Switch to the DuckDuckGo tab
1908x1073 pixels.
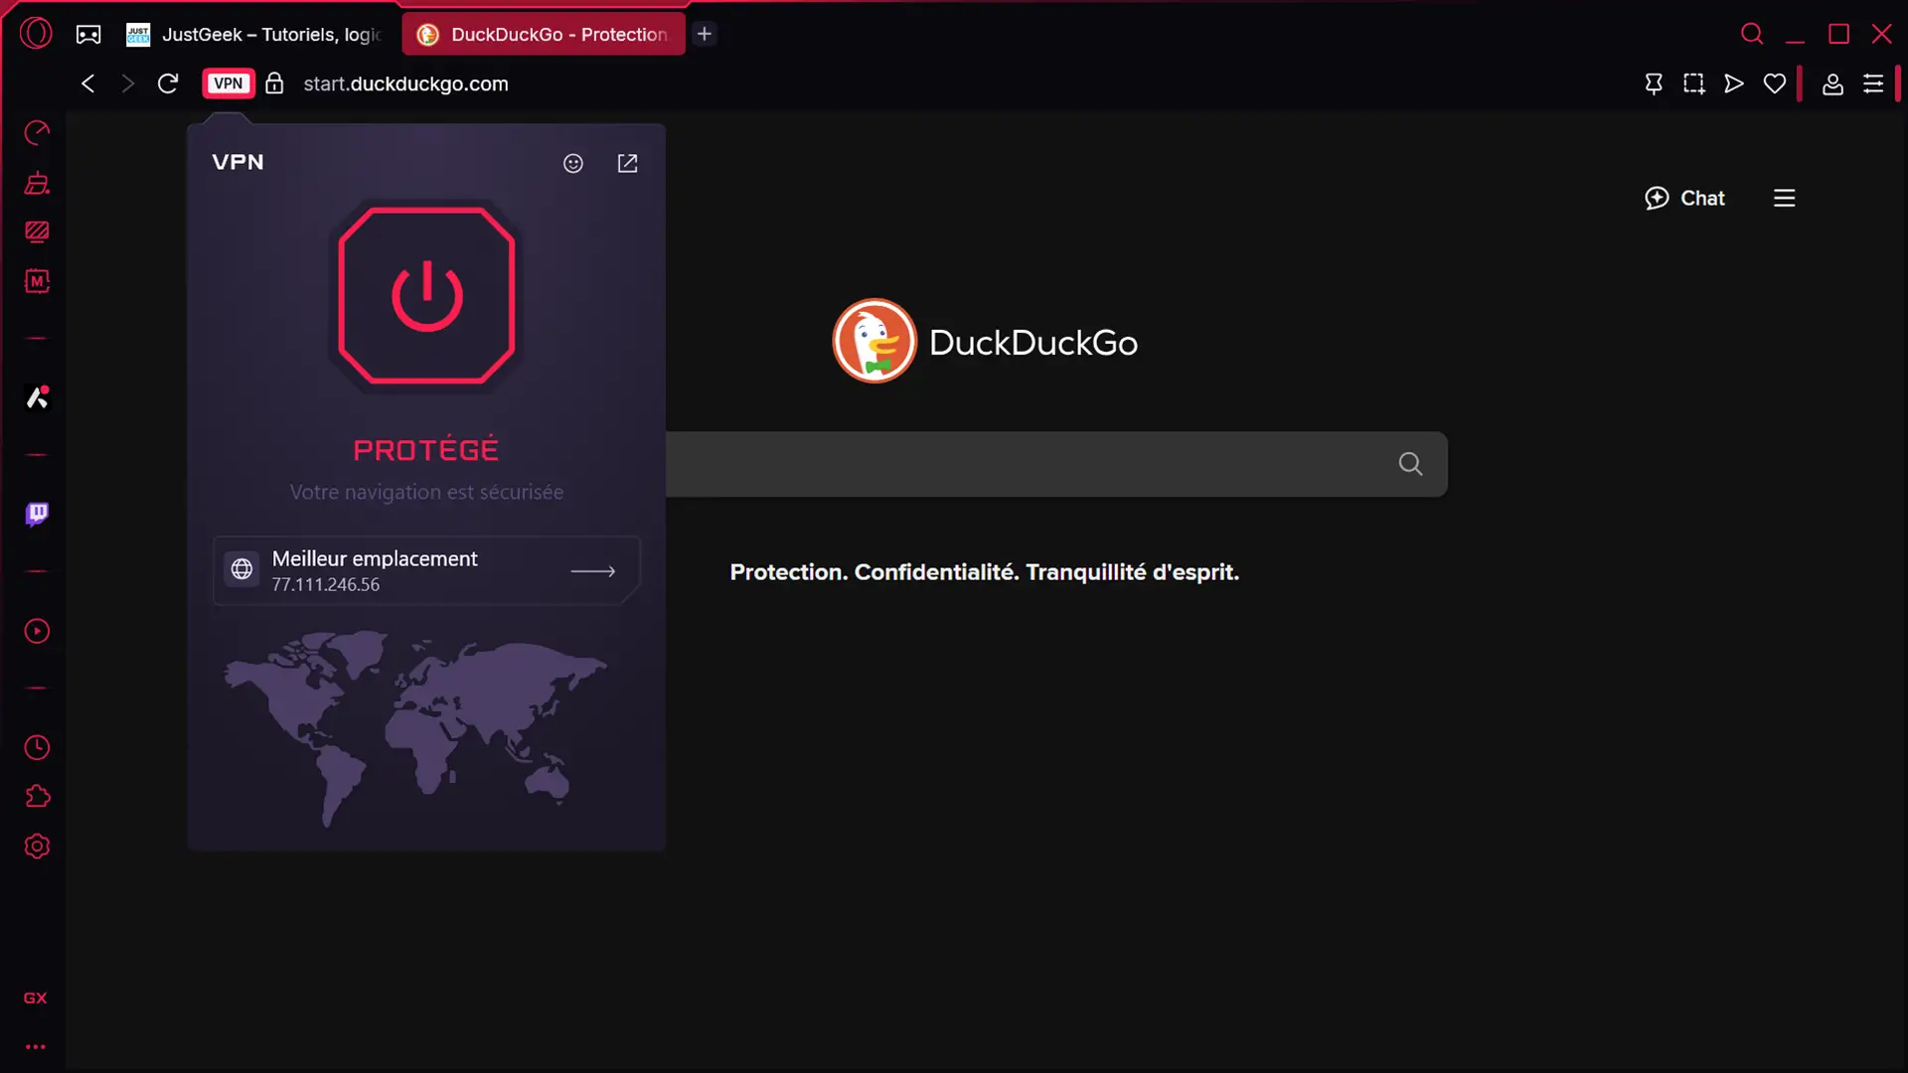(x=544, y=35)
